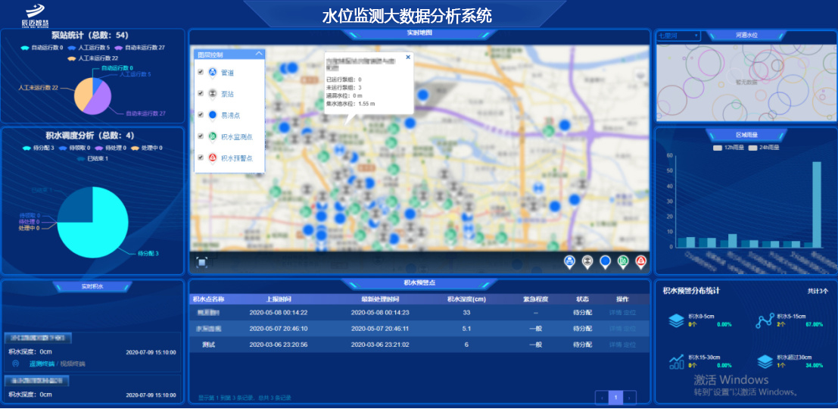The width and height of the screenshot is (838, 409).
Task: Collapse the 图层控制 layer control panel
Action: coord(259,54)
